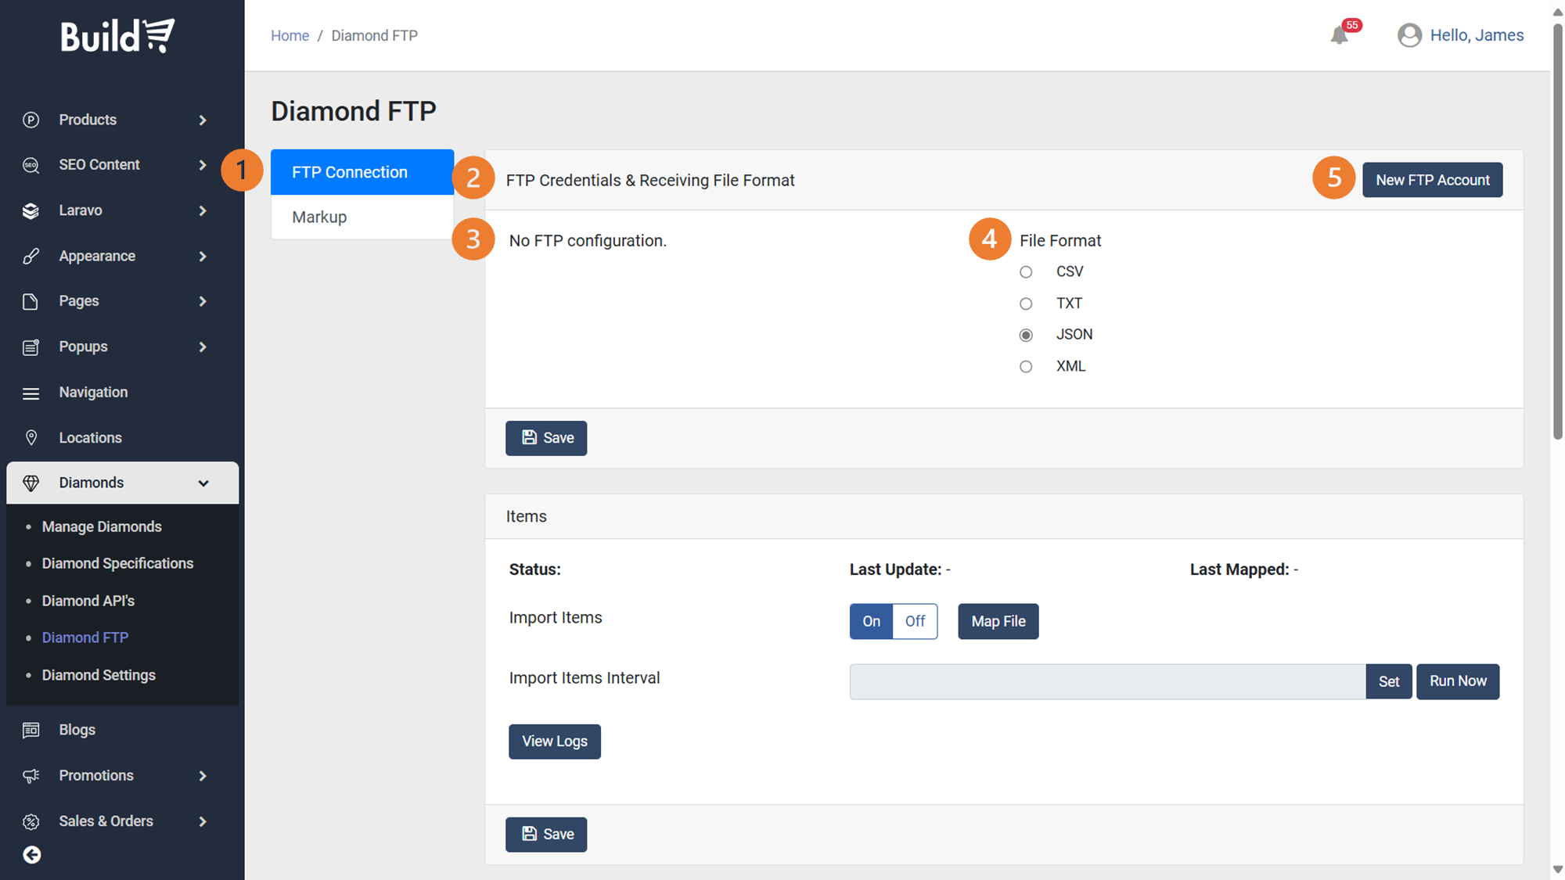Image resolution: width=1565 pixels, height=880 pixels.
Task: Collapse sidebar with back arrow icon
Action: pyautogui.click(x=32, y=855)
